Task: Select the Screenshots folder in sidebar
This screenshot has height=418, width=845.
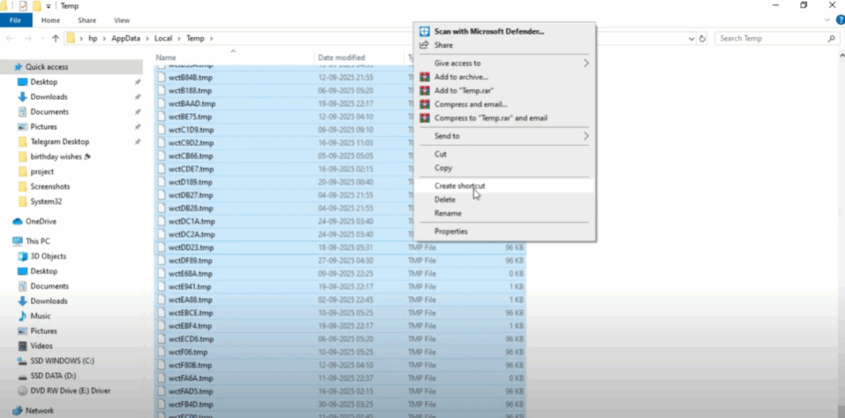Action: [x=50, y=186]
